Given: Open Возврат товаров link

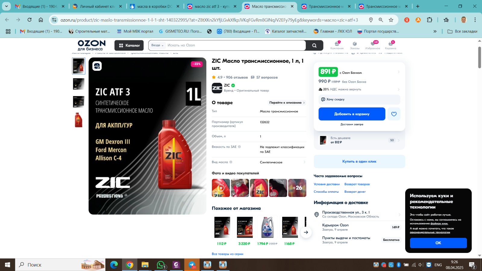Looking at the screenshot, I should coord(357,184).
